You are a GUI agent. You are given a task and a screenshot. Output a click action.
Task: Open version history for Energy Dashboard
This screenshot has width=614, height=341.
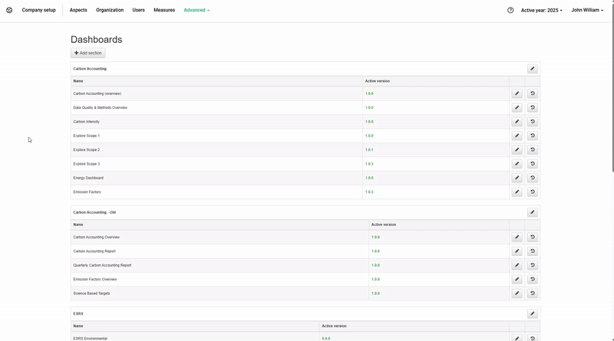coord(532,178)
